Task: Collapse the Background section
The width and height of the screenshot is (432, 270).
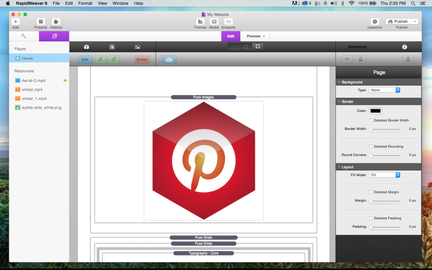Action: pyautogui.click(x=339, y=82)
